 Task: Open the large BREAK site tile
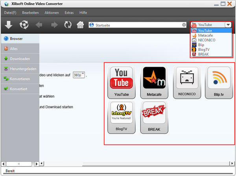tap(154, 117)
